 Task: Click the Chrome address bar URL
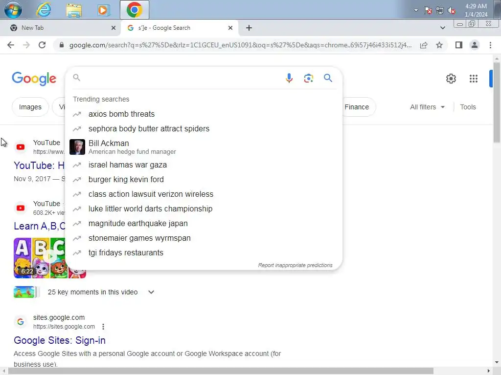[240, 45]
